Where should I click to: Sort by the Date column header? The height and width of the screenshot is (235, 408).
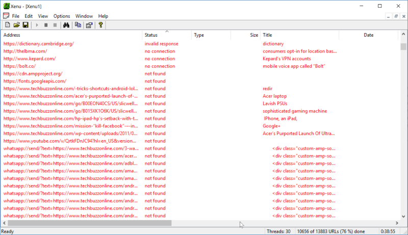click(368, 35)
